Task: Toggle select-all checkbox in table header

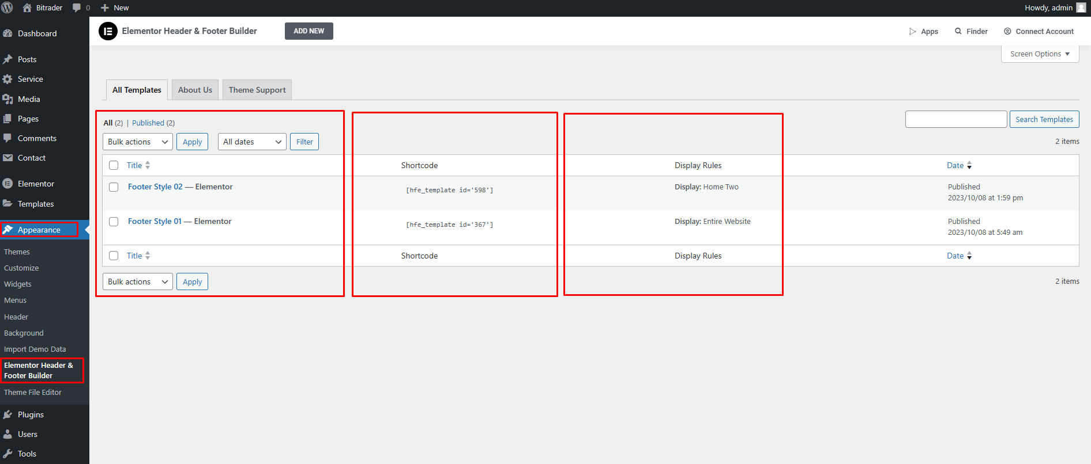Action: pos(114,165)
